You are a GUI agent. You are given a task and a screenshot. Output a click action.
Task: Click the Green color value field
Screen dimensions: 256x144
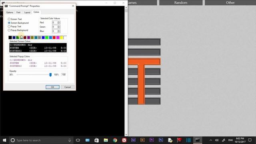[55, 27]
